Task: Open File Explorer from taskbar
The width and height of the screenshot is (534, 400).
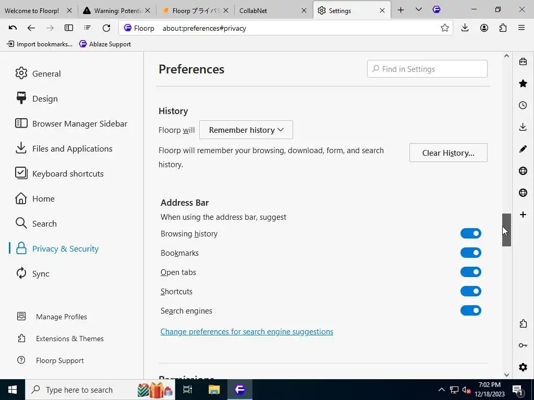Action: (x=214, y=390)
